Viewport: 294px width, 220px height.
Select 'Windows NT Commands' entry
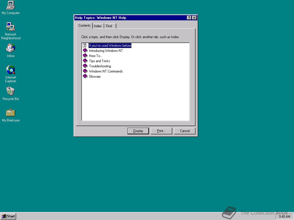coord(106,71)
